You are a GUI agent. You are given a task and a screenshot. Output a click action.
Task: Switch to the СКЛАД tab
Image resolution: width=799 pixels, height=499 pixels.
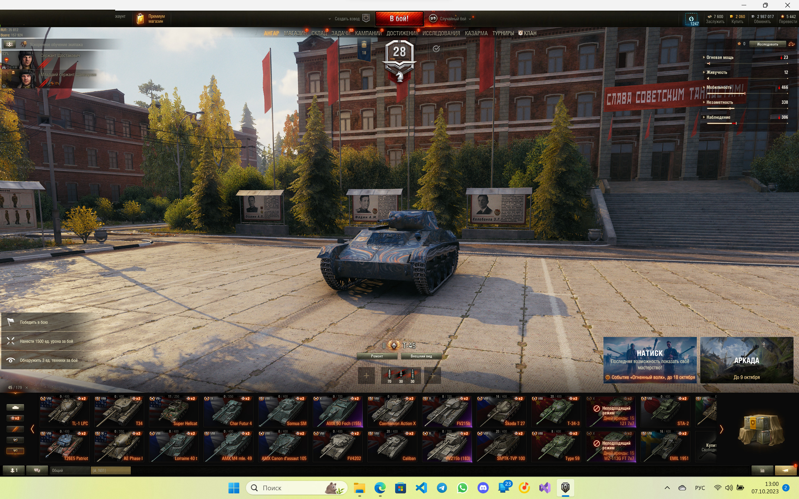(319, 33)
